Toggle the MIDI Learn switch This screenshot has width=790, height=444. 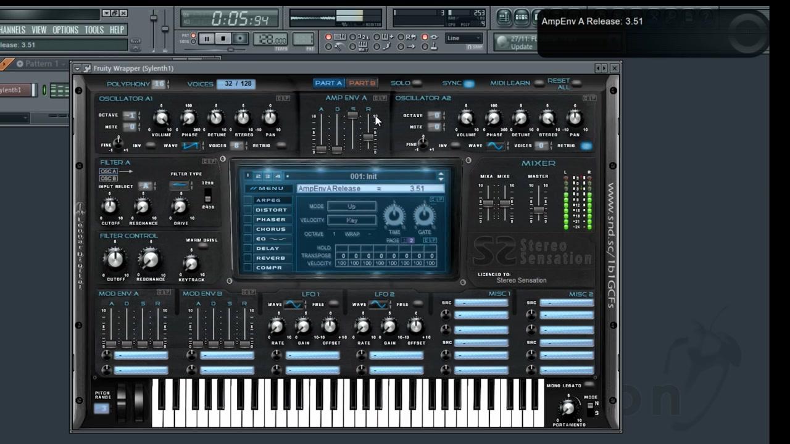pos(539,83)
